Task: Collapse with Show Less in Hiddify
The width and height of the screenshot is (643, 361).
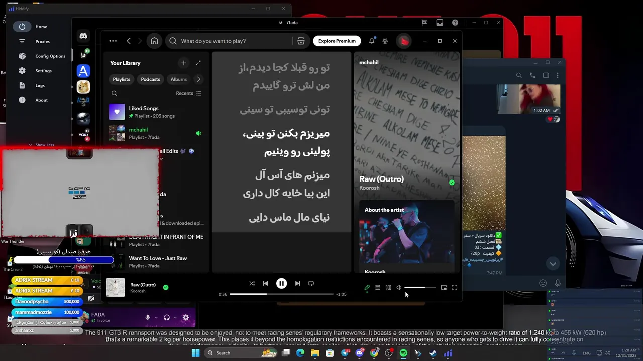Action: (x=41, y=145)
